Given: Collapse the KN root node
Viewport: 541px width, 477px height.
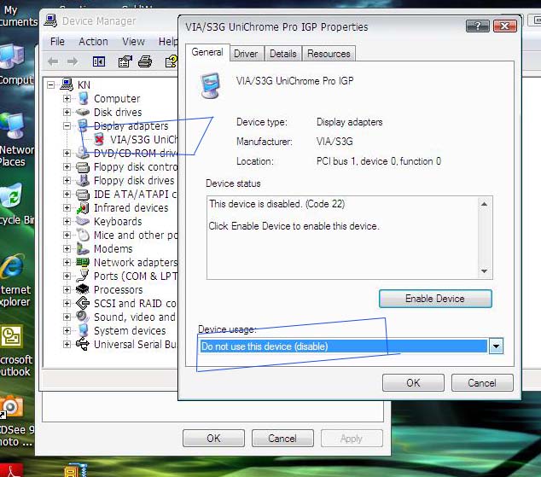Looking at the screenshot, I should 50,84.
